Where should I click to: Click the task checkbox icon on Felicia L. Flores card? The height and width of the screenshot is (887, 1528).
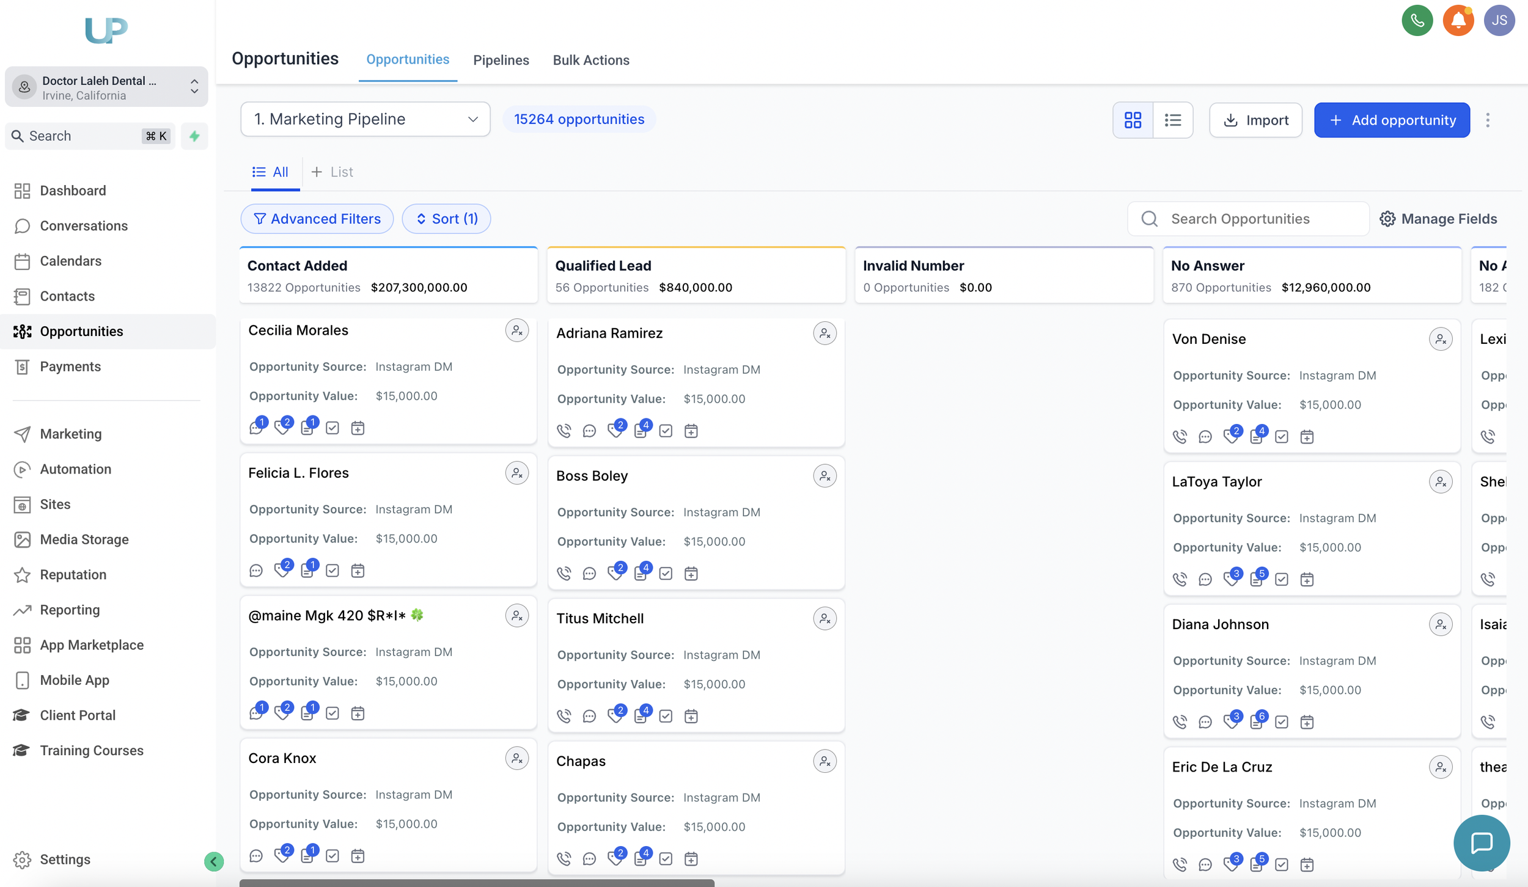(332, 571)
